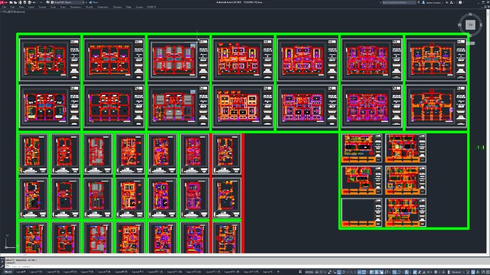The width and height of the screenshot is (490, 275).
Task: Click the N compass letter on ViewCube
Action: [470, 14]
